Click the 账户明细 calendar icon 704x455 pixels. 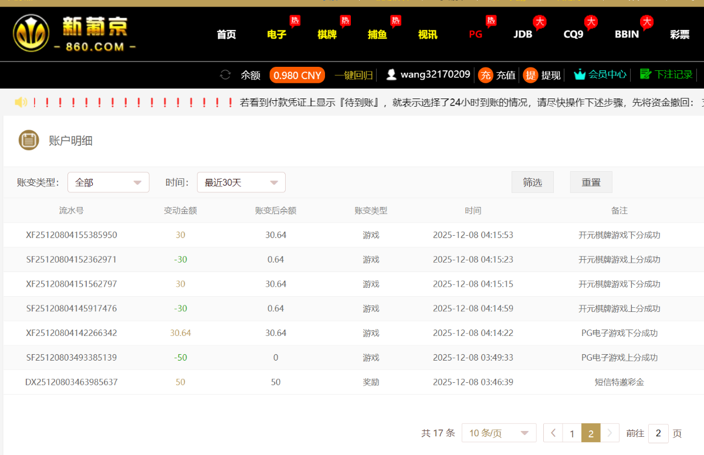point(29,140)
